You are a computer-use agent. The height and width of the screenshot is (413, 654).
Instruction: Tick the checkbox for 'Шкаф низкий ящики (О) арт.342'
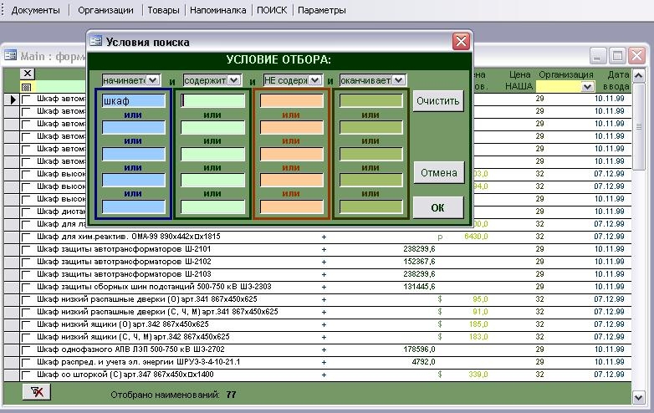26,324
